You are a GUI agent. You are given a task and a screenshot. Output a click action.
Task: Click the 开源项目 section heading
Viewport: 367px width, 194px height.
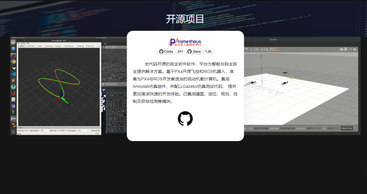click(185, 19)
